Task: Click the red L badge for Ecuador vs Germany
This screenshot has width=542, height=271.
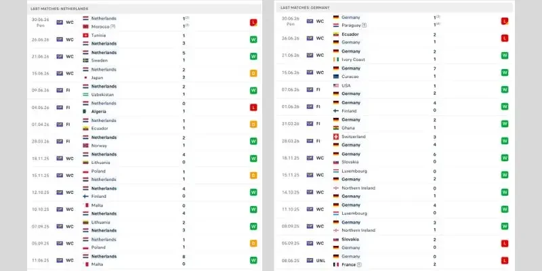Action: click(x=505, y=38)
